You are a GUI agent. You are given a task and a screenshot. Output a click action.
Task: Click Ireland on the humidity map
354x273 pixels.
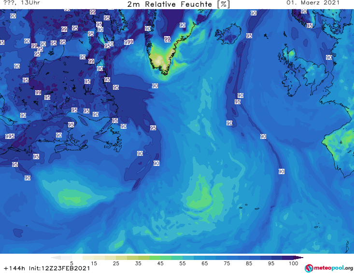pos(291,82)
